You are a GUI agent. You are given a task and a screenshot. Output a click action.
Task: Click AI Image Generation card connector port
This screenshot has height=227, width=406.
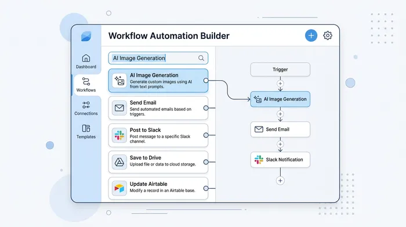coord(206,81)
